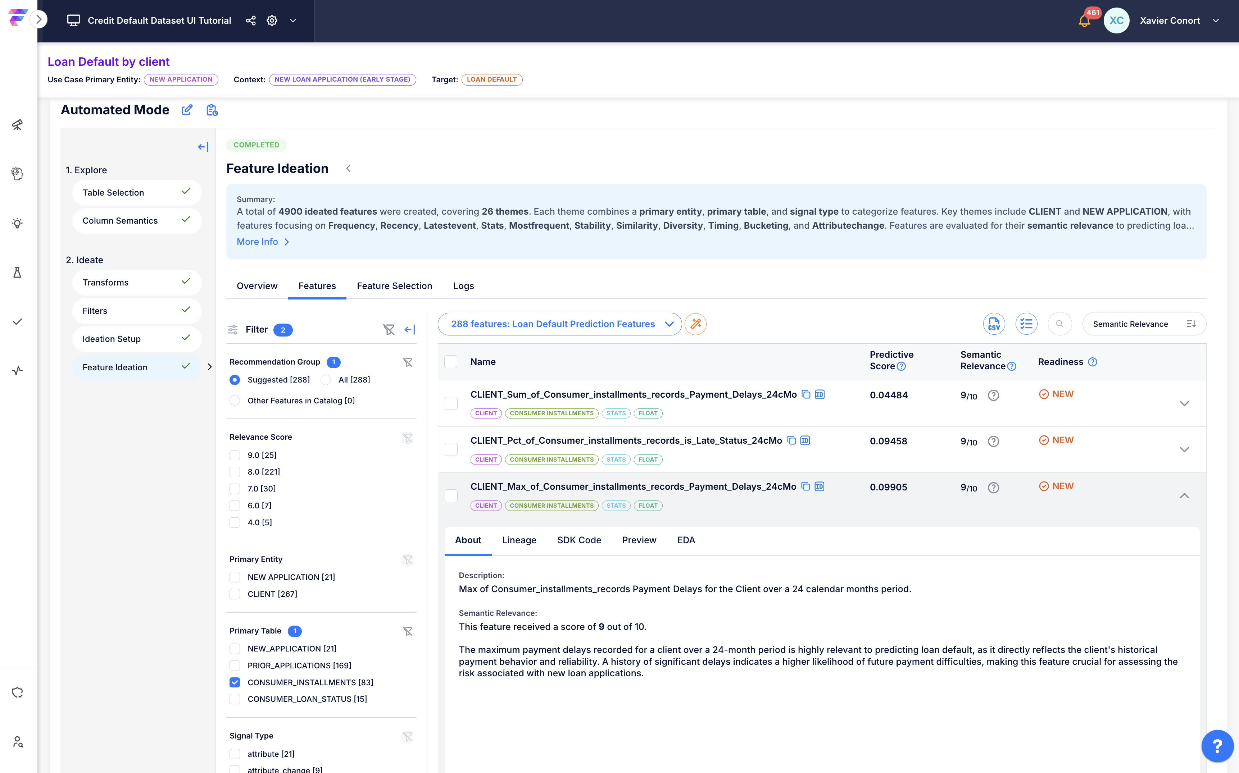Click the pulse activity icon in left rail
The height and width of the screenshot is (773, 1239).
tap(17, 371)
